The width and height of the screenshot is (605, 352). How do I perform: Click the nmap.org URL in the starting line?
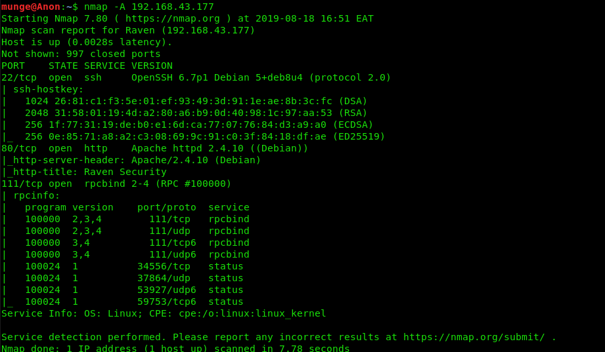pos(173,18)
